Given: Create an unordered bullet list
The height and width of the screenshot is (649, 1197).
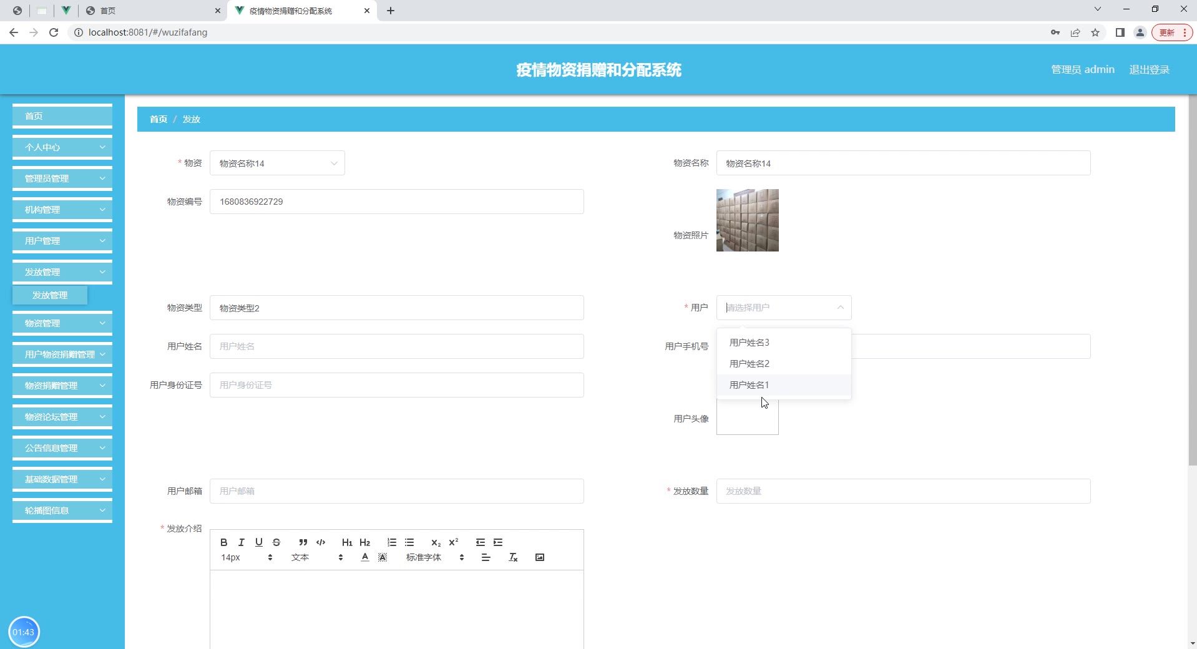Looking at the screenshot, I should (x=409, y=542).
